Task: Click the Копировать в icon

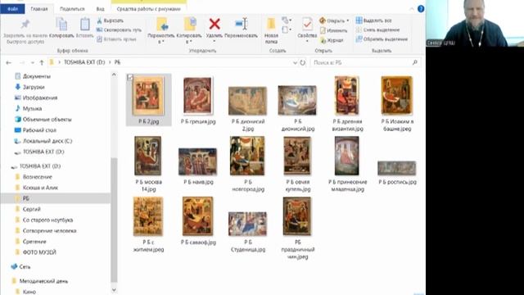Action: pyautogui.click(x=190, y=25)
